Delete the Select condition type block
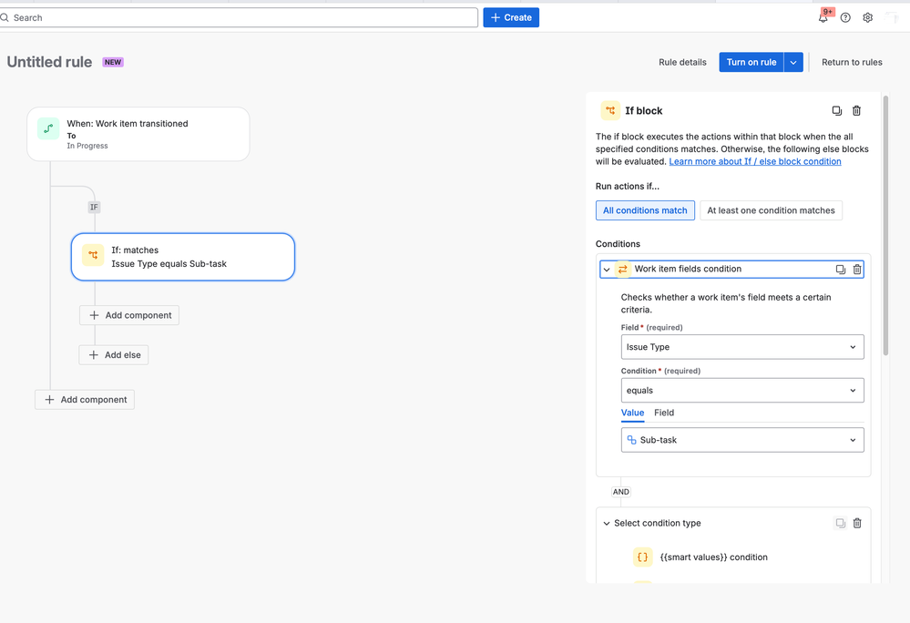The image size is (910, 623). click(857, 523)
